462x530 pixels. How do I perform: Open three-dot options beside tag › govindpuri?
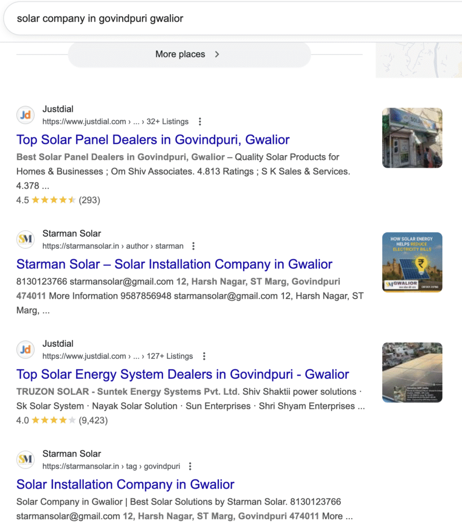[x=190, y=466]
